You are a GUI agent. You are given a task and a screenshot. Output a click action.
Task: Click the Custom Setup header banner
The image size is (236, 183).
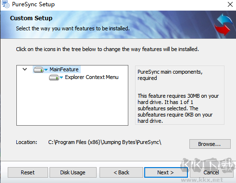tap(118, 25)
